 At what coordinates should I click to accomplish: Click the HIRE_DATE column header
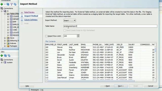(110, 44)
